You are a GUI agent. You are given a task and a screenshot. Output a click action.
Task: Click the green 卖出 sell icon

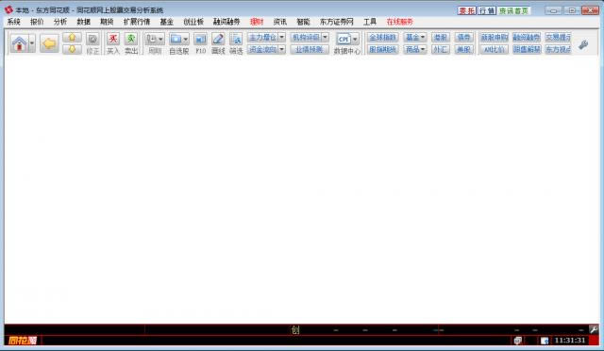coord(131,39)
